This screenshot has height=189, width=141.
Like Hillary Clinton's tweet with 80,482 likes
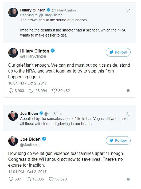(54, 91)
